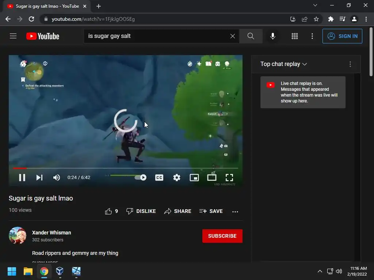
Task: Open Windows Start menu
Action: 12,271
